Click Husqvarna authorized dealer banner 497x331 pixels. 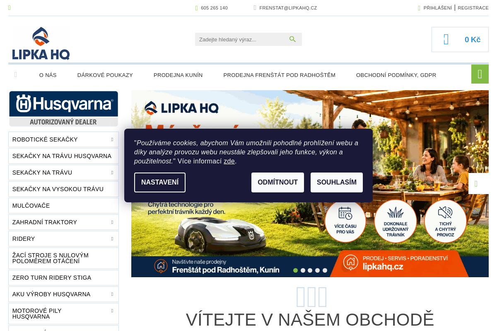point(63,108)
